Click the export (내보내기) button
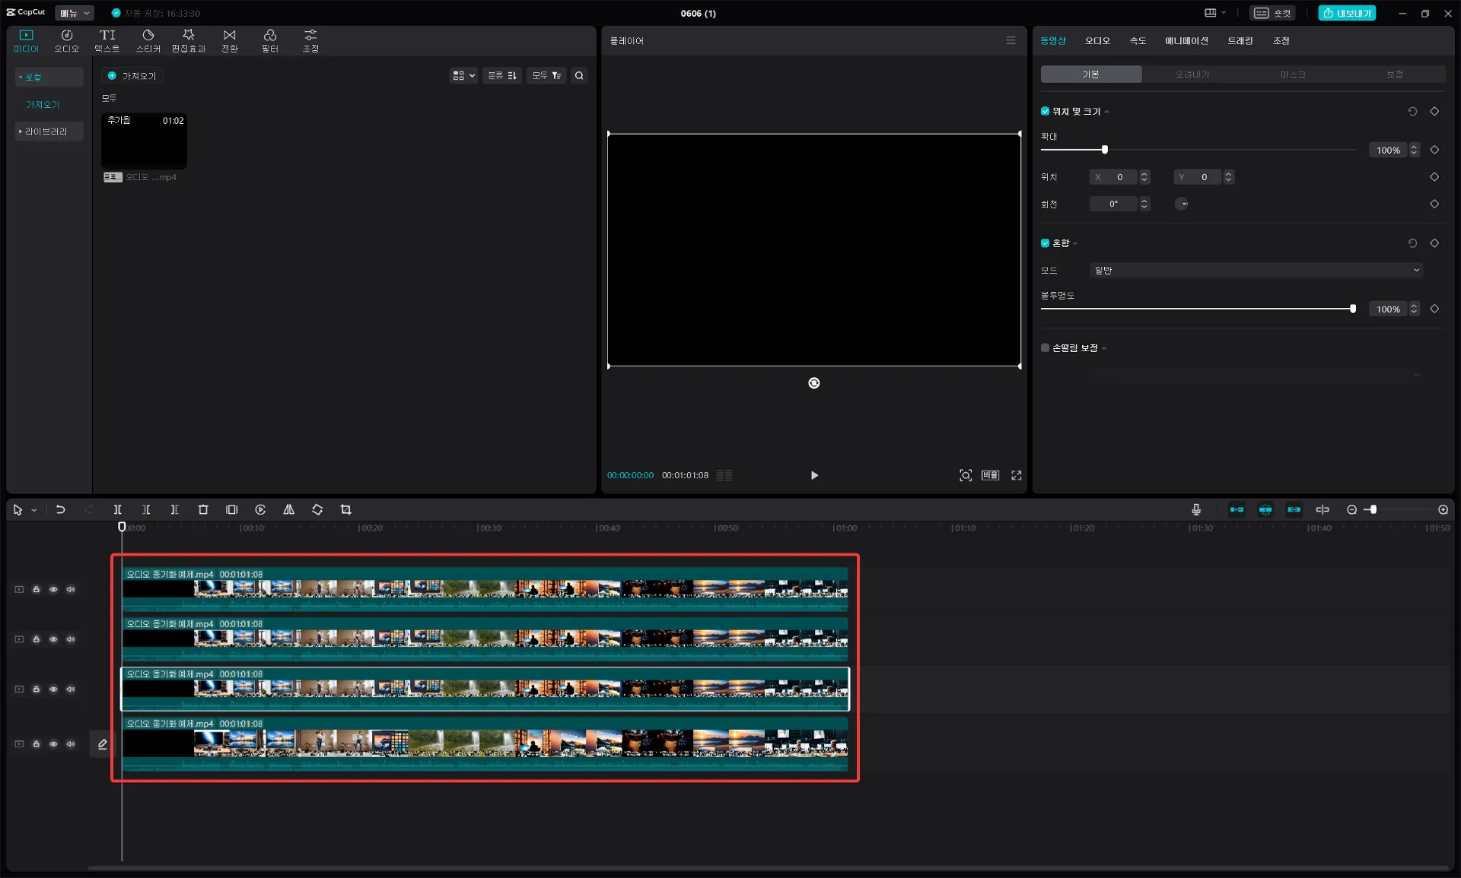 1346,13
